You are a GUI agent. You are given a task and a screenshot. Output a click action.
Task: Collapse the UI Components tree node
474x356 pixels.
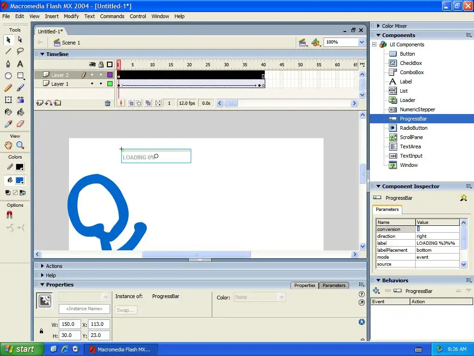[x=374, y=44]
